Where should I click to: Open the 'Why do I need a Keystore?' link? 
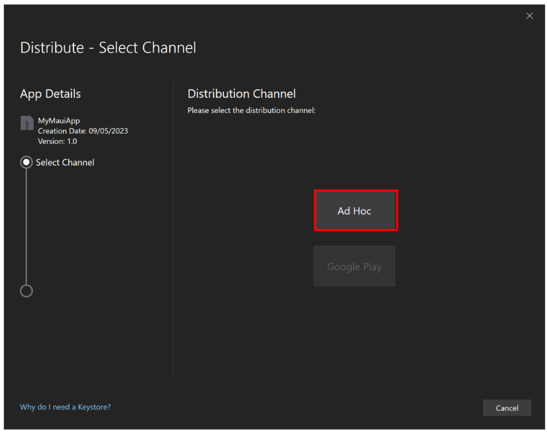(x=65, y=407)
